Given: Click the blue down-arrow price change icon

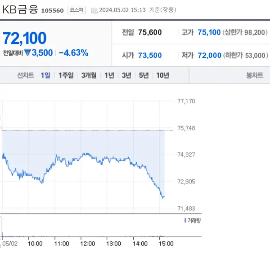Looking at the screenshot, I should pyautogui.click(x=27, y=53).
